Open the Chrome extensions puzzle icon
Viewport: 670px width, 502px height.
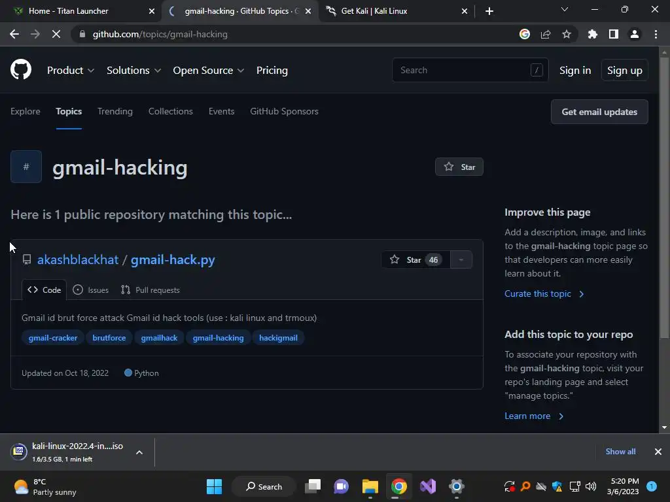(593, 34)
